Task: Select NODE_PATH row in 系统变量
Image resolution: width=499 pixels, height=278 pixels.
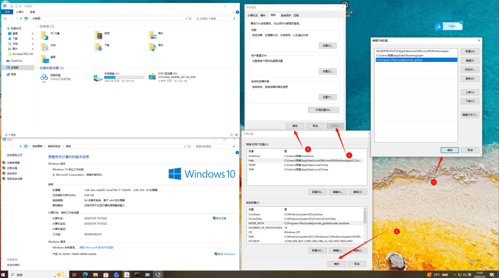Action: point(305,223)
